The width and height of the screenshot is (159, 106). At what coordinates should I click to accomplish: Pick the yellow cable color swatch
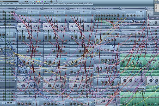coord(38,1)
